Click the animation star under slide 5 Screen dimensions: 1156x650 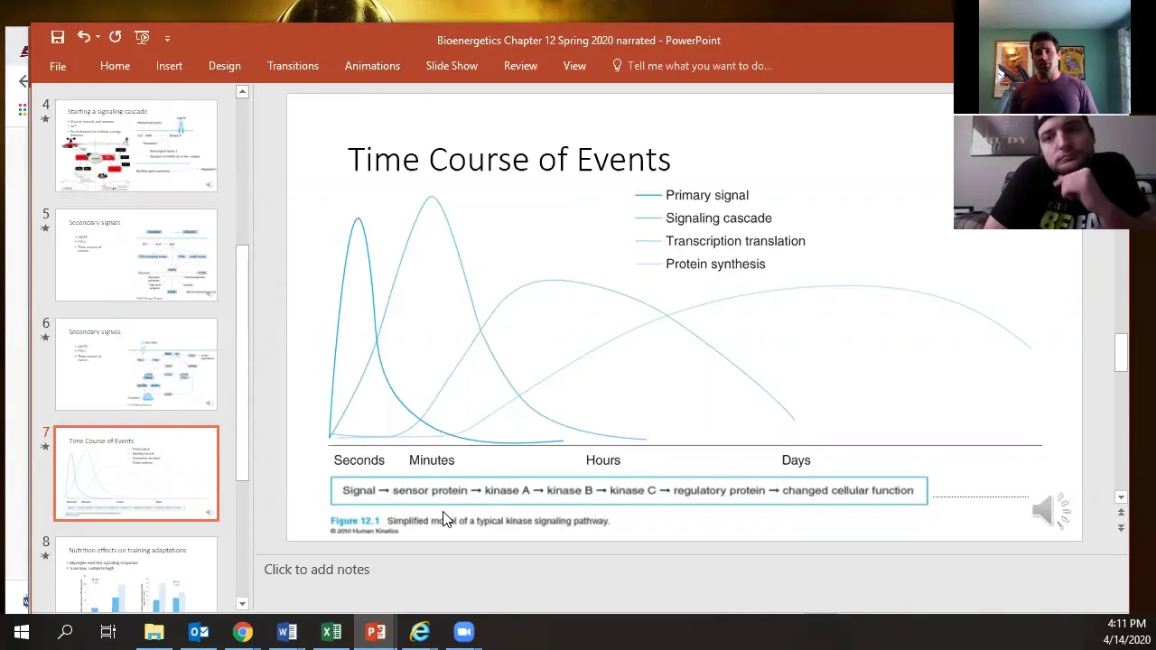45,227
